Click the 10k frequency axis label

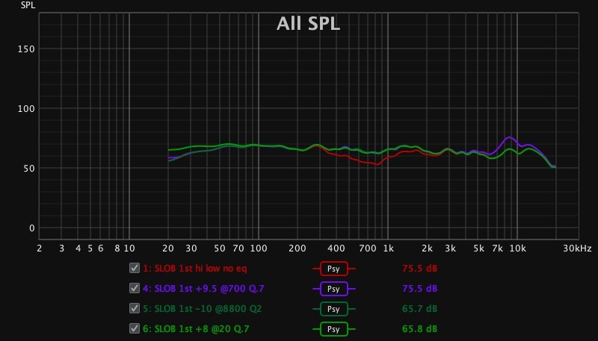[x=517, y=248]
